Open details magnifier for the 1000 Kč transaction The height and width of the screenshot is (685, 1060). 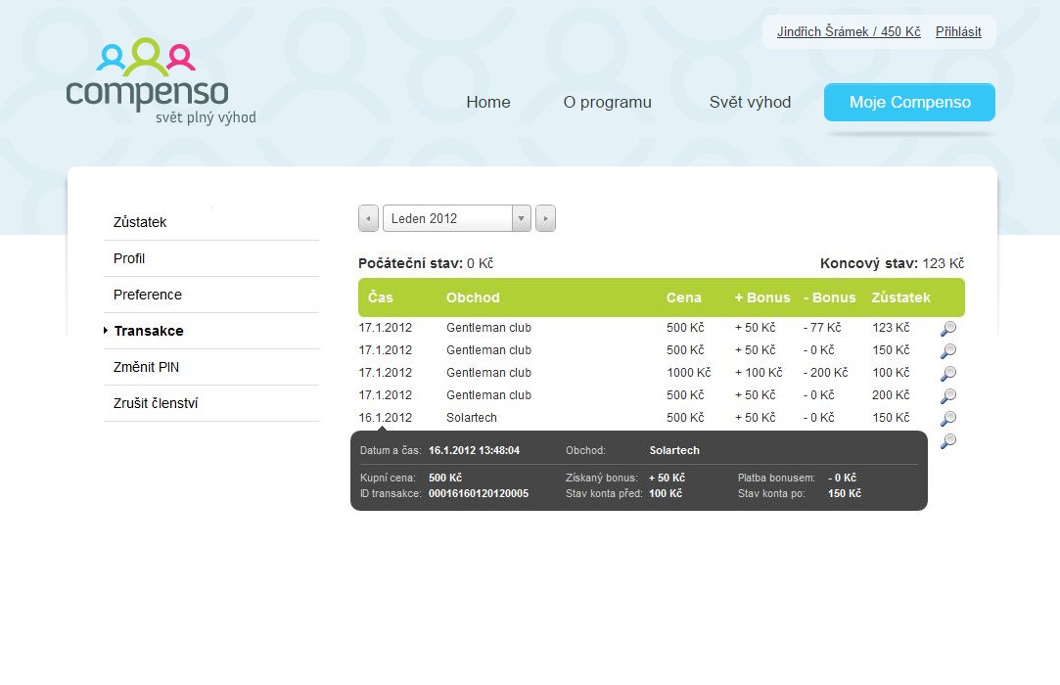(x=948, y=373)
